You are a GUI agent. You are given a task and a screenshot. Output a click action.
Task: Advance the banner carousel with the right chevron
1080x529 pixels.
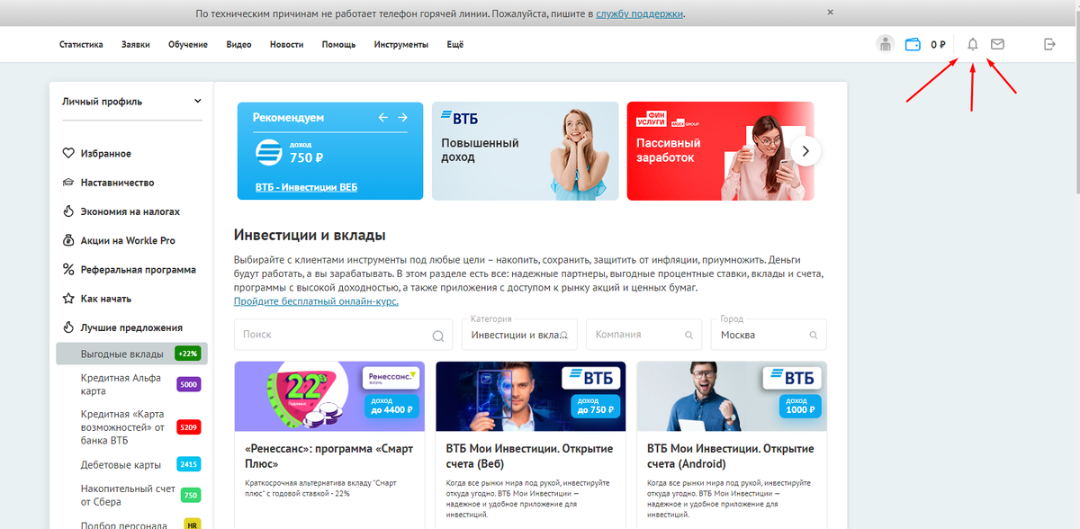[x=806, y=150]
